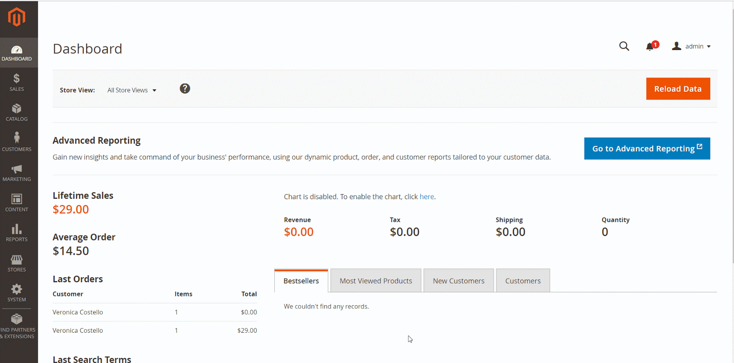The image size is (734, 363).
Task: Click the Magento logo icon
Action: (x=17, y=17)
